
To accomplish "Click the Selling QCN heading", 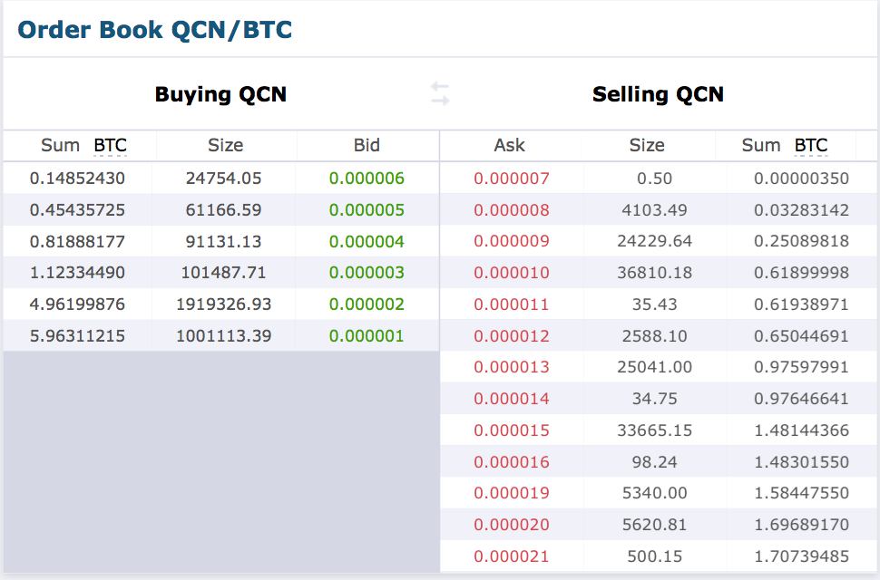I will coord(658,94).
